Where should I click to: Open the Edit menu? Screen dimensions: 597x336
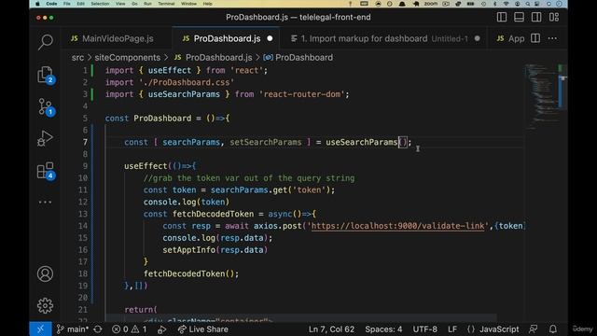tap(81, 4)
